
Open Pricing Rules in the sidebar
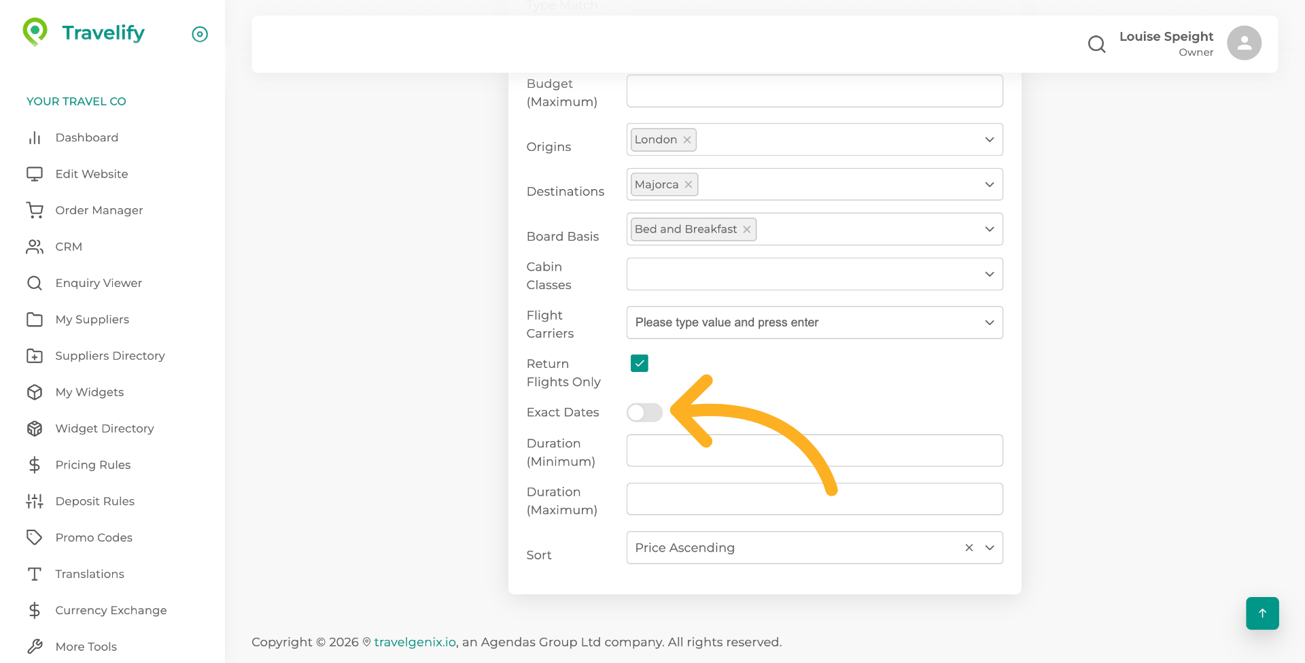93,465
